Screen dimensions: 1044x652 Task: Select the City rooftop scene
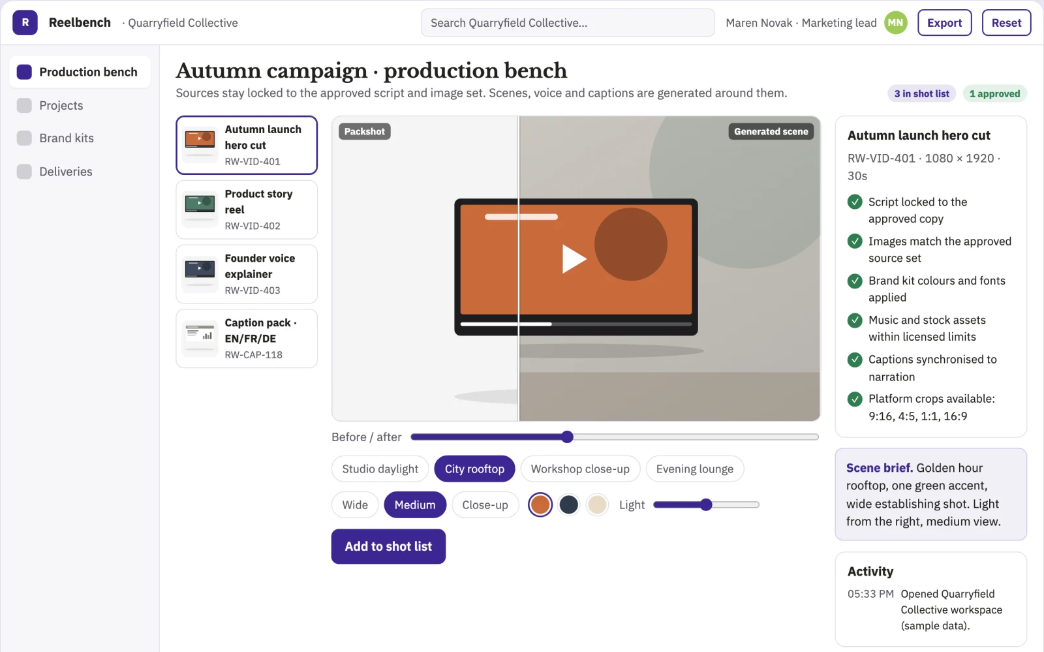[474, 469]
